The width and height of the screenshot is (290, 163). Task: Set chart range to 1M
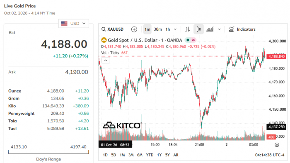coord(122,155)
